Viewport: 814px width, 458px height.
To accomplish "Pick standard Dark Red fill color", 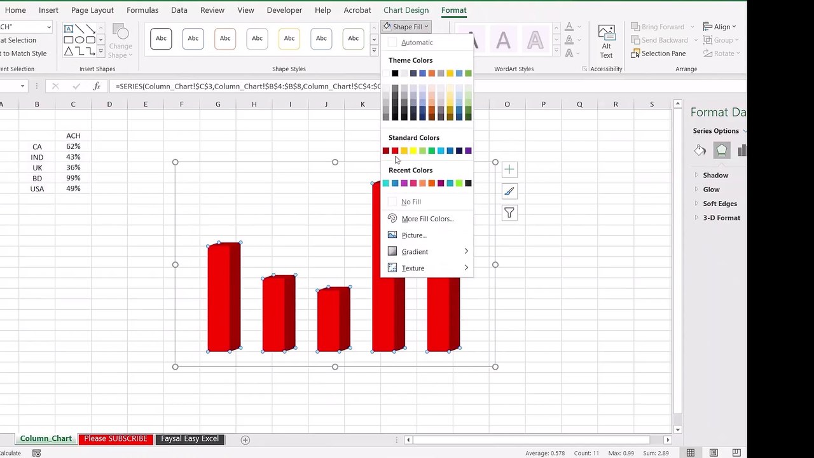I will coord(386,151).
